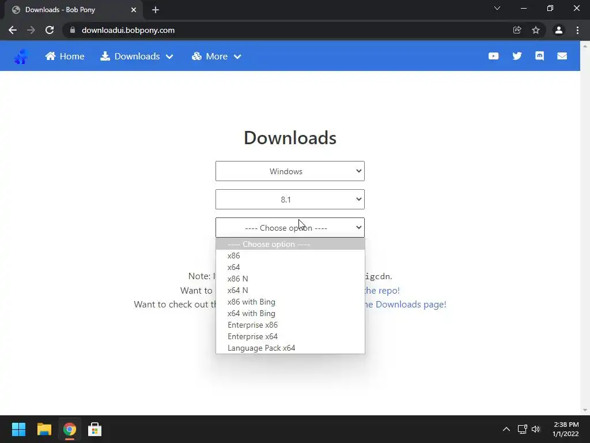Image resolution: width=590 pixels, height=443 pixels.
Task: Click the email envelope icon
Action: [562, 56]
